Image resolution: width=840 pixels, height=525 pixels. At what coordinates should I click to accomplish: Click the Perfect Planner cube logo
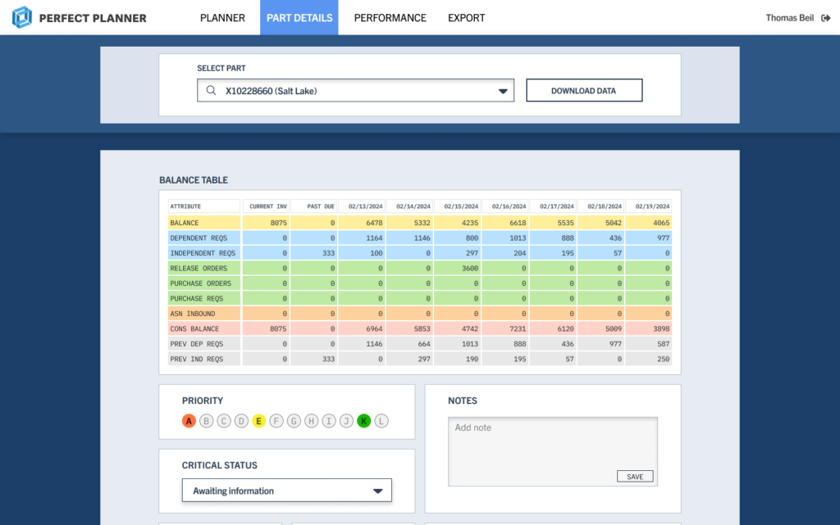coord(22,17)
